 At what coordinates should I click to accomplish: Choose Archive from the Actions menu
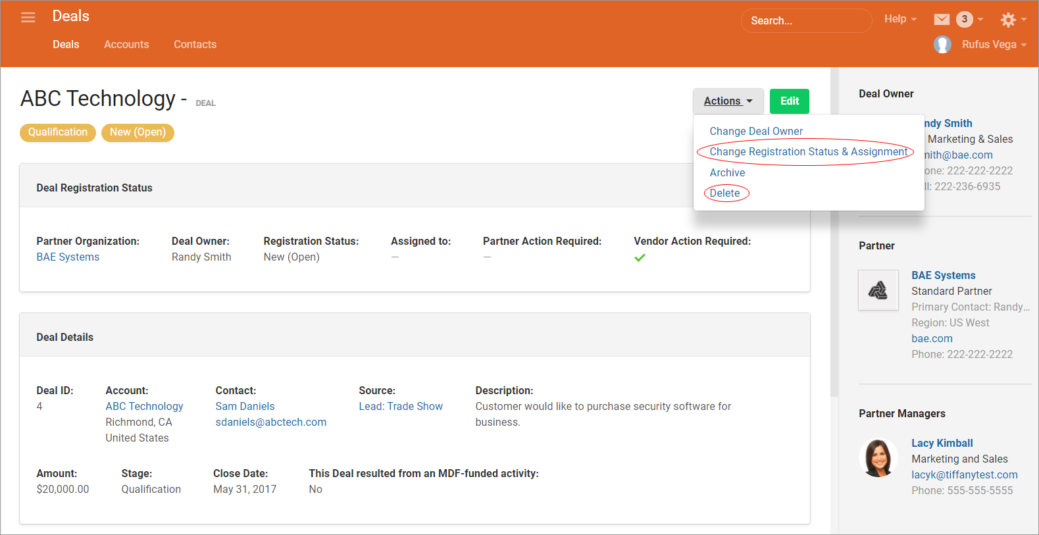[727, 173]
